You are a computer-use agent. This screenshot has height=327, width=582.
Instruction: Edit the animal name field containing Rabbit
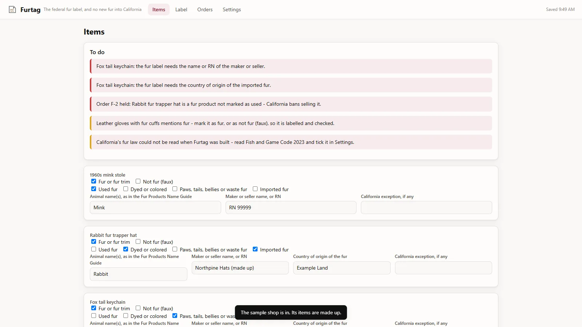[138, 274]
